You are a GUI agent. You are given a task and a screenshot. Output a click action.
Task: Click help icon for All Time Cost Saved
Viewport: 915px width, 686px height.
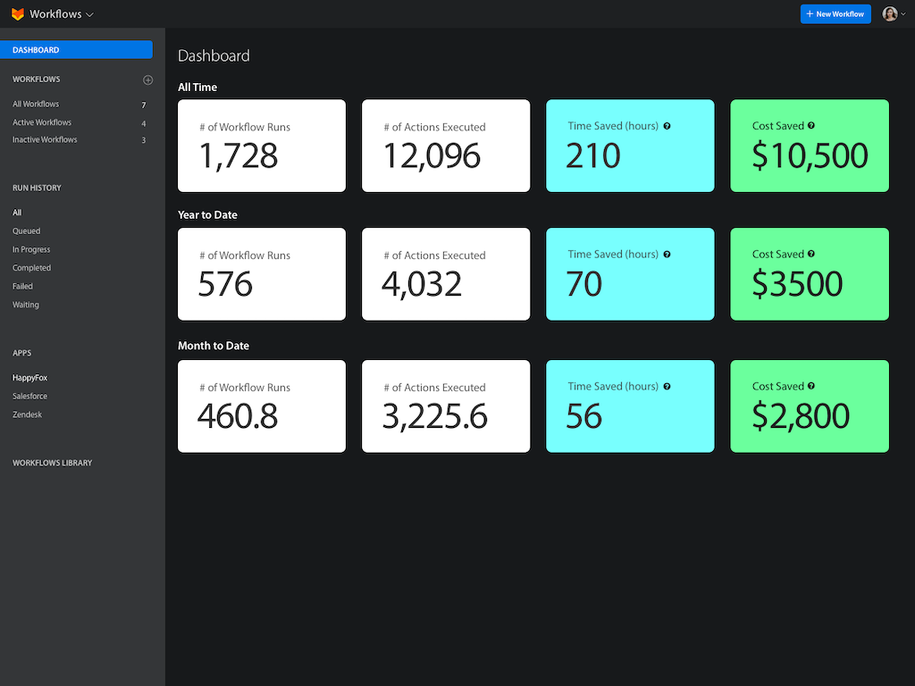click(x=811, y=126)
